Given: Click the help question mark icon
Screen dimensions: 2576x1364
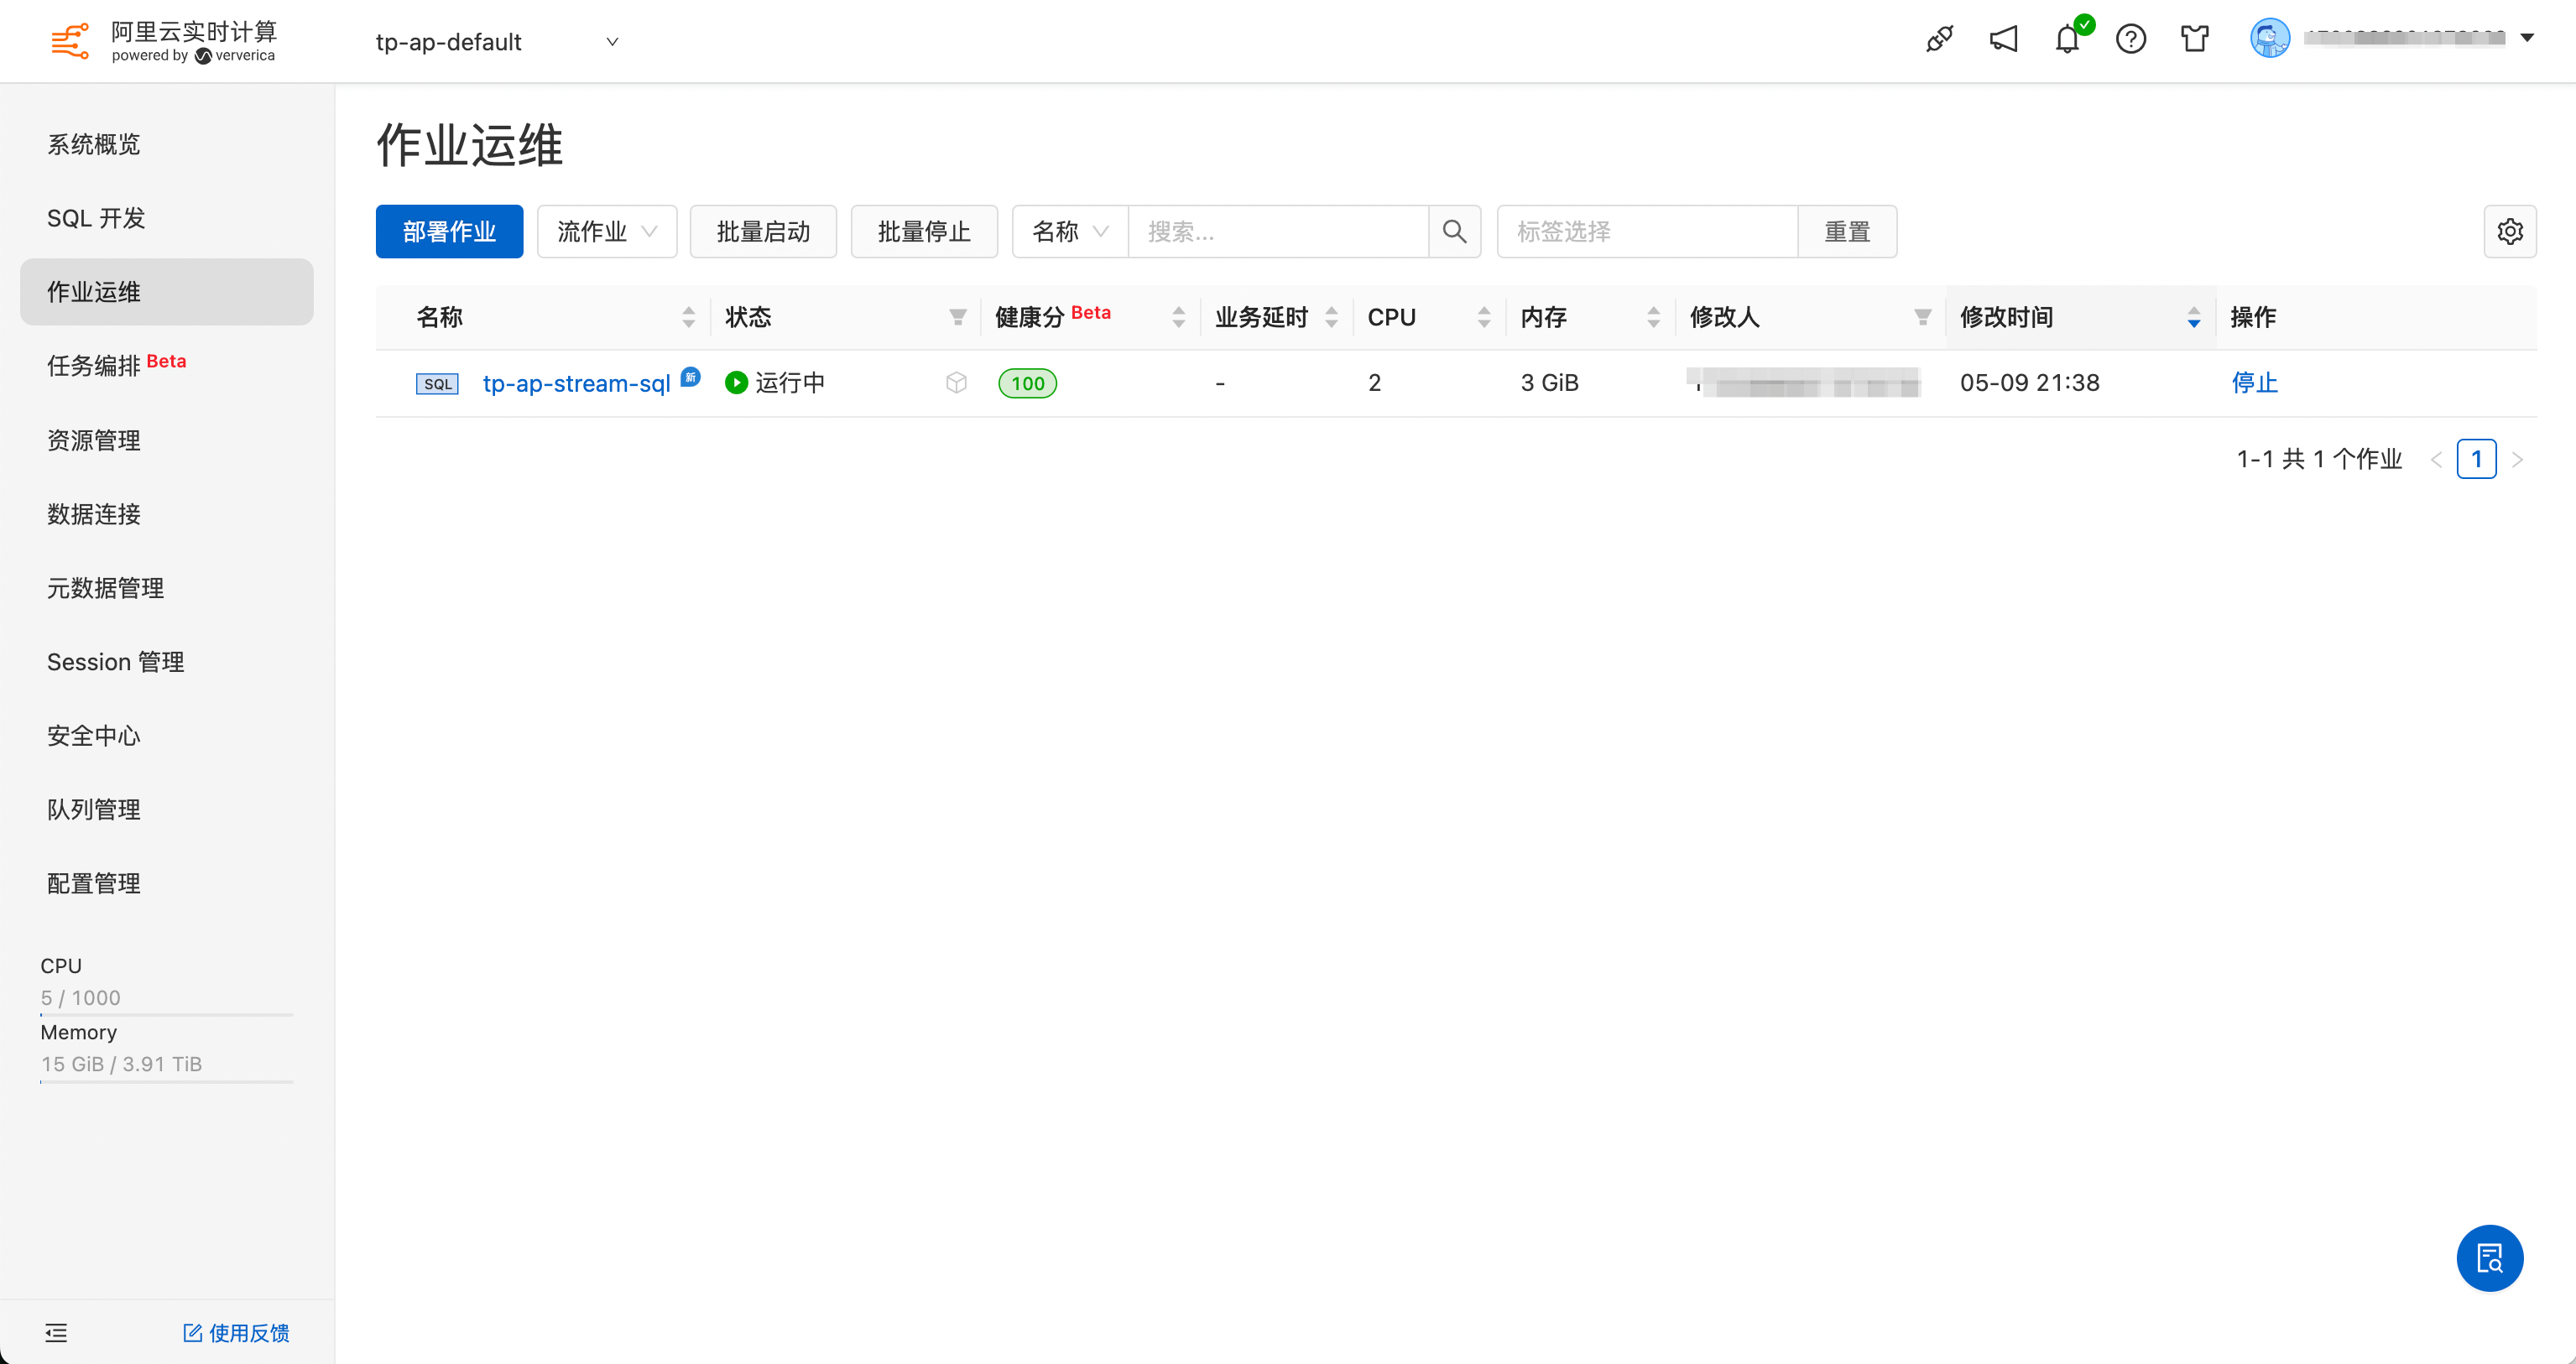Looking at the screenshot, I should point(2131,40).
